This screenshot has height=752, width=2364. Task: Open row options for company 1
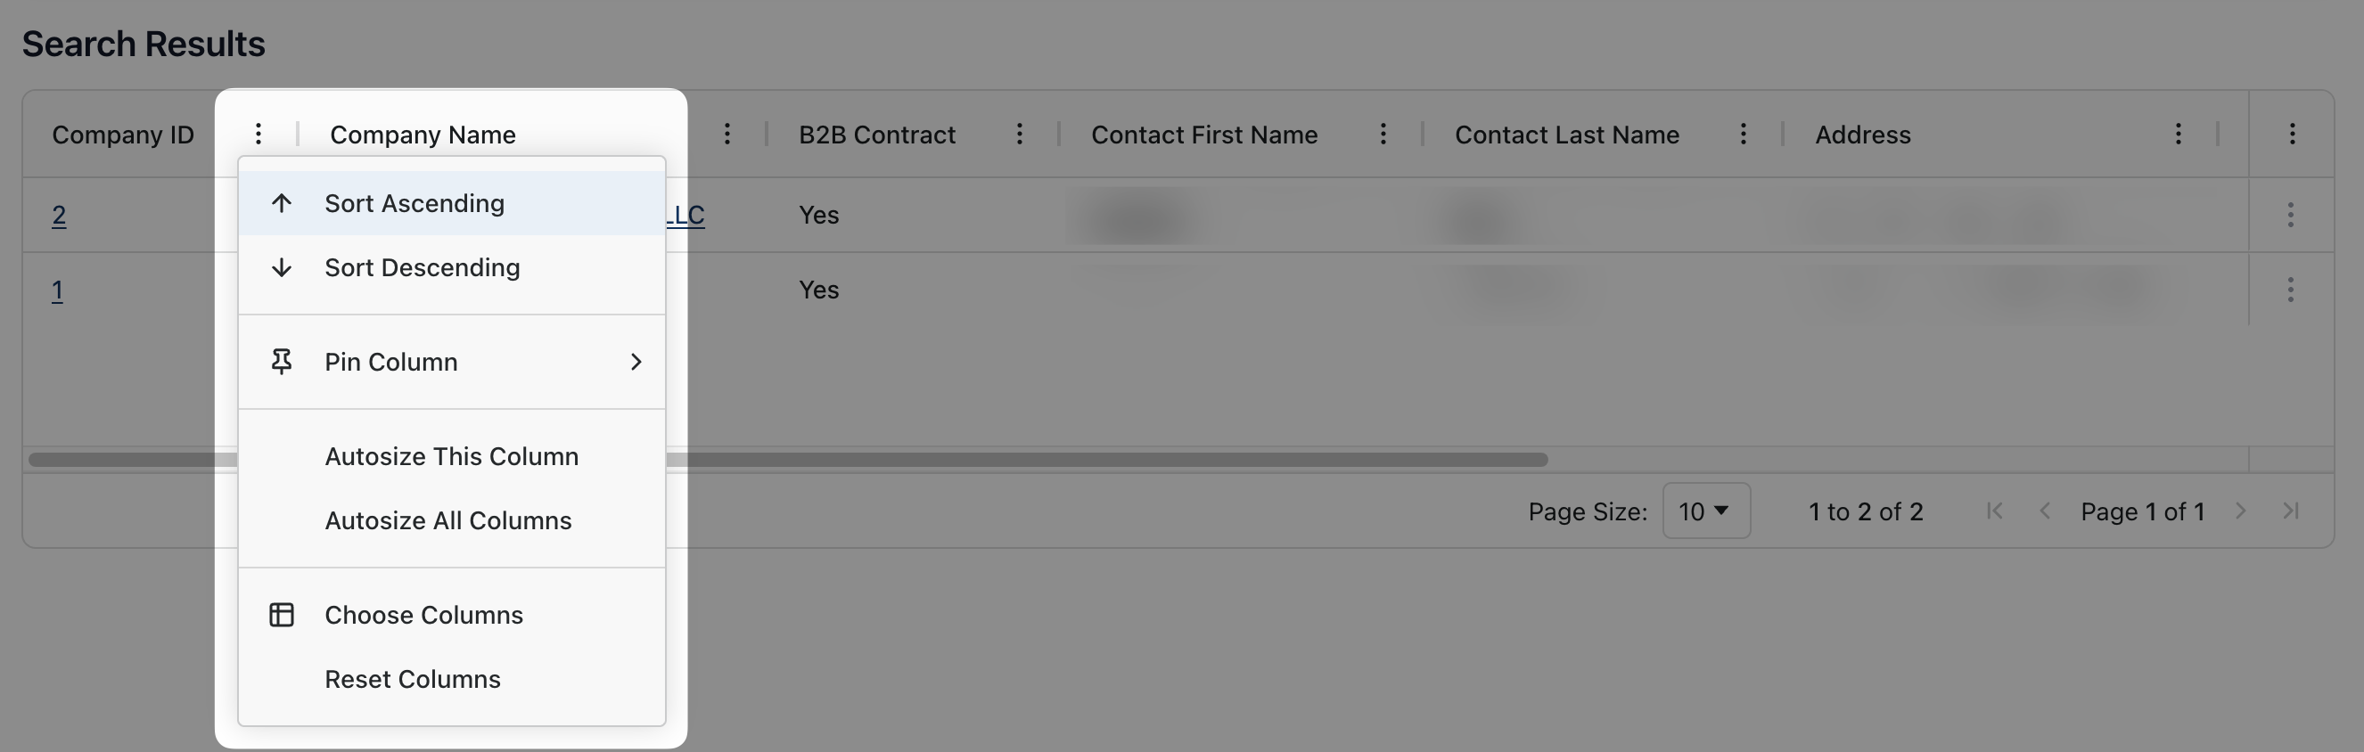pos(2291,290)
